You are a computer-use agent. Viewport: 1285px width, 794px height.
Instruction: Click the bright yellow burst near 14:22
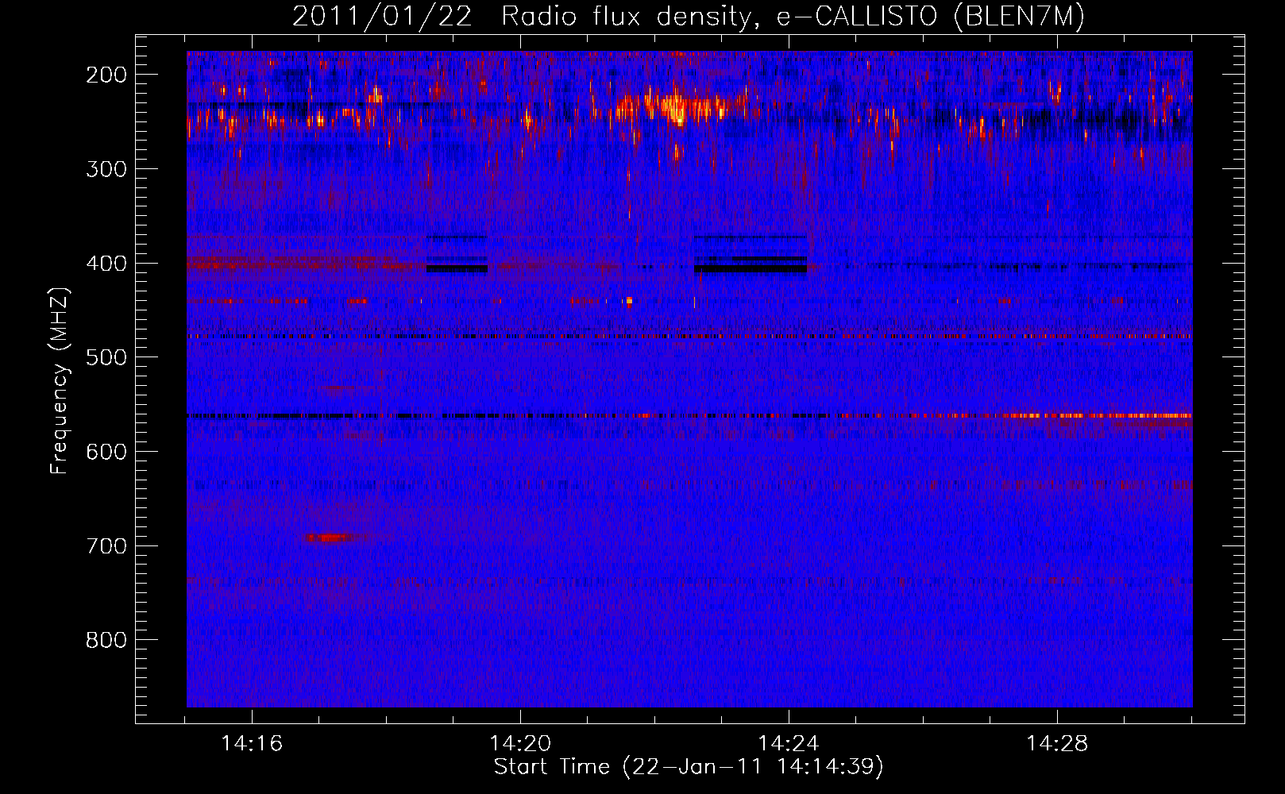click(676, 110)
